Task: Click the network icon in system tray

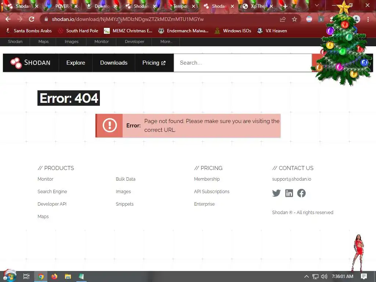Action: (x=315, y=276)
